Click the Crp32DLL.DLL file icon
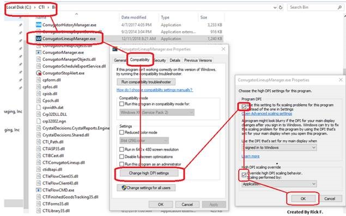 click(x=39, y=114)
